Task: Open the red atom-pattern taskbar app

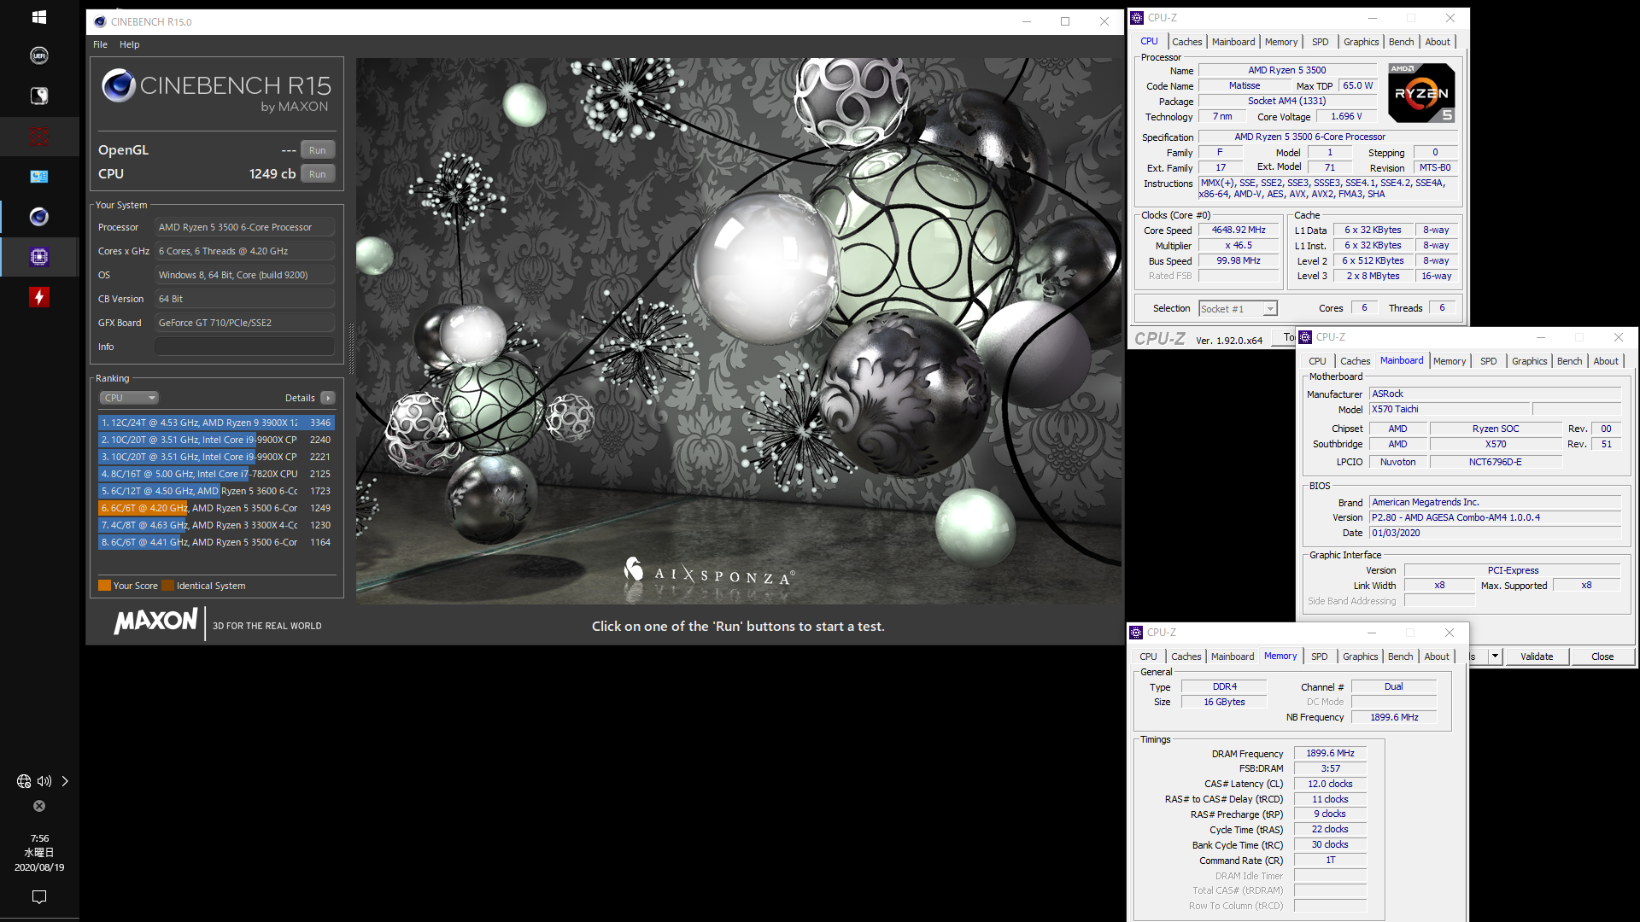Action: [x=39, y=136]
